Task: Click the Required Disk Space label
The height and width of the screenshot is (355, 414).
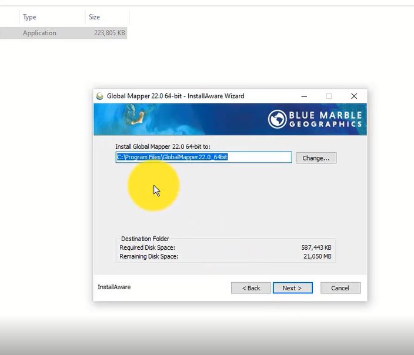Action: point(147,247)
